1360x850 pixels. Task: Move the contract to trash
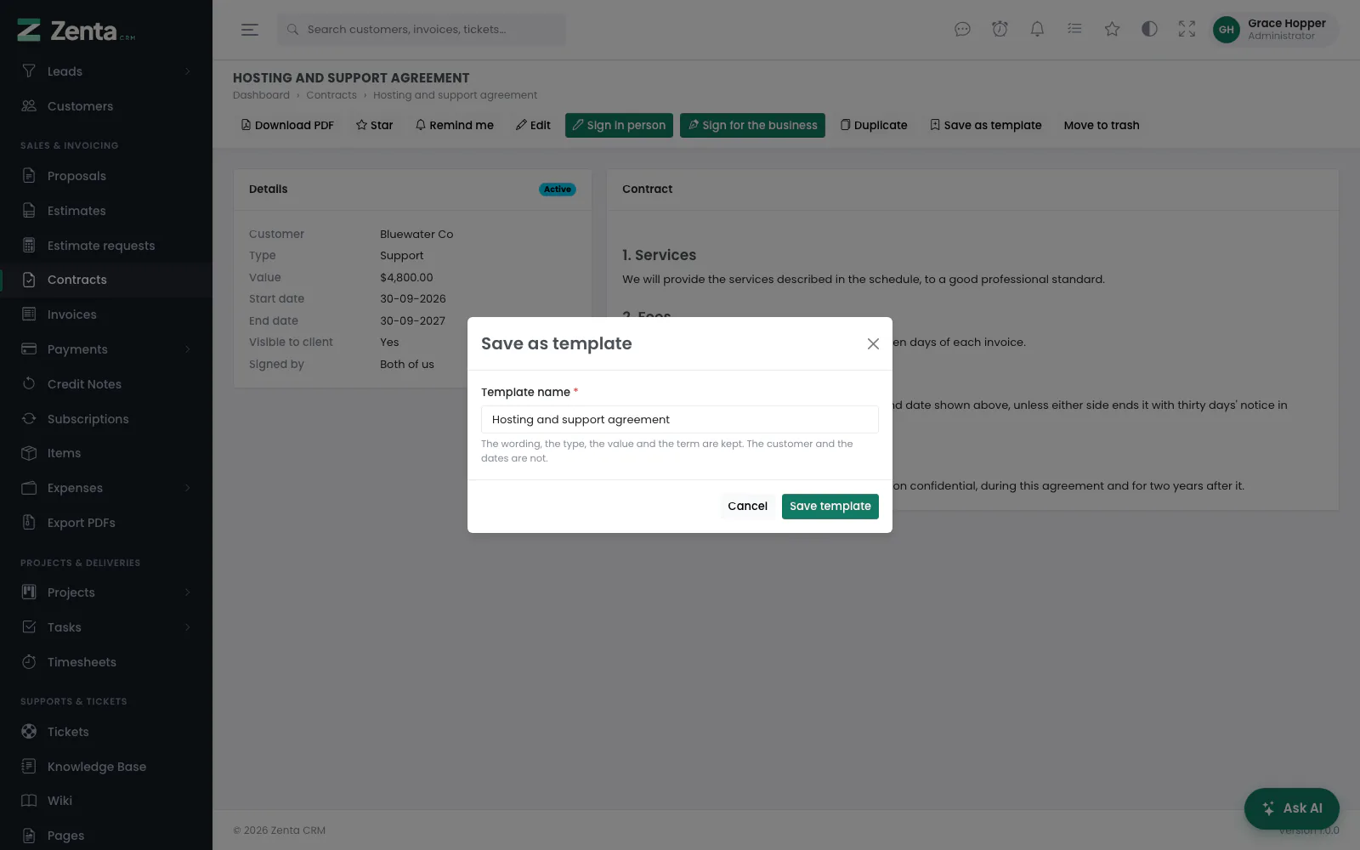point(1102,125)
